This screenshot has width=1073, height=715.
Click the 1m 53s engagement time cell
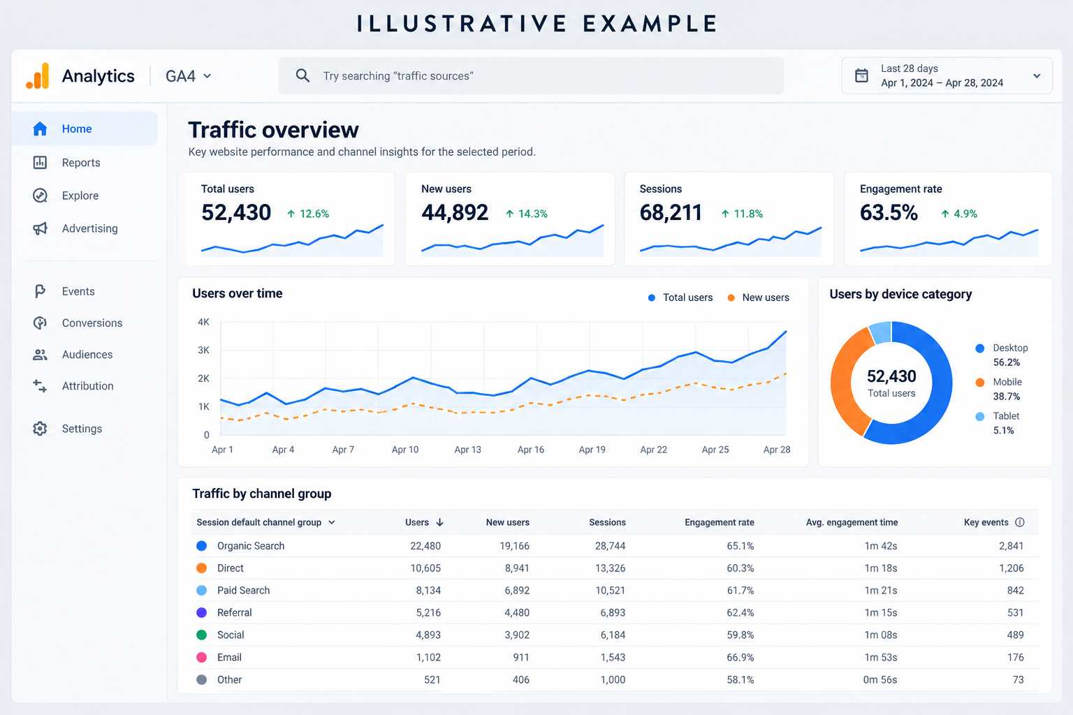pyautogui.click(x=881, y=658)
